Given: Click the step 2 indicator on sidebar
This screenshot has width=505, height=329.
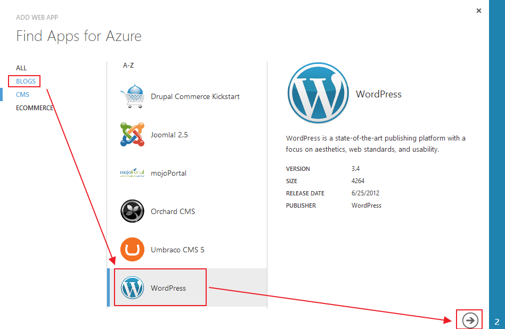Looking at the screenshot, I should tap(497, 322).
